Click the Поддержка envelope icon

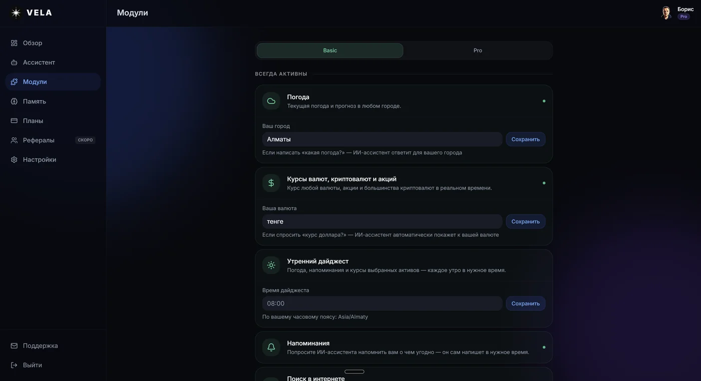click(14, 346)
